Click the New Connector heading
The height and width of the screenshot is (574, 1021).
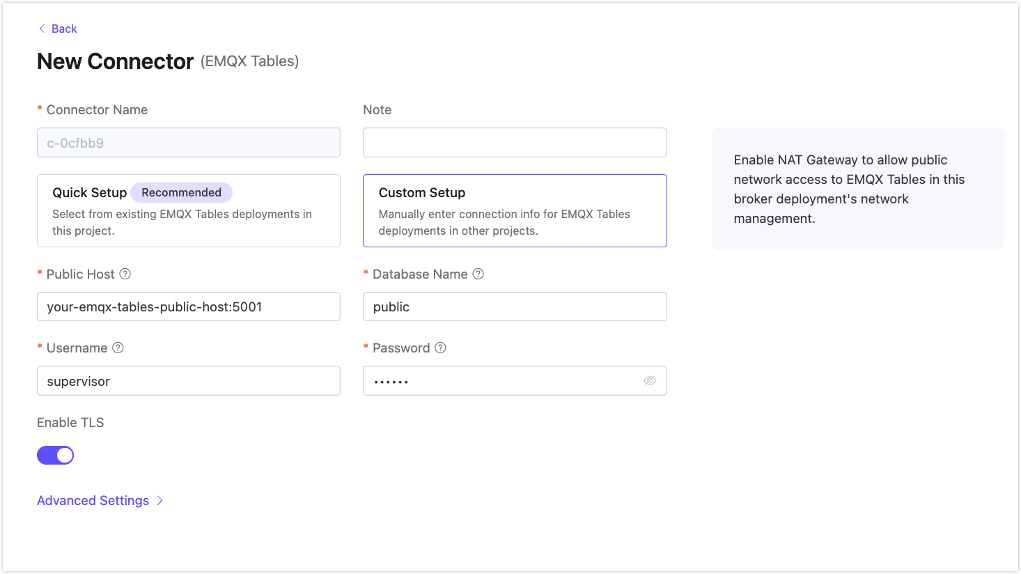click(115, 61)
